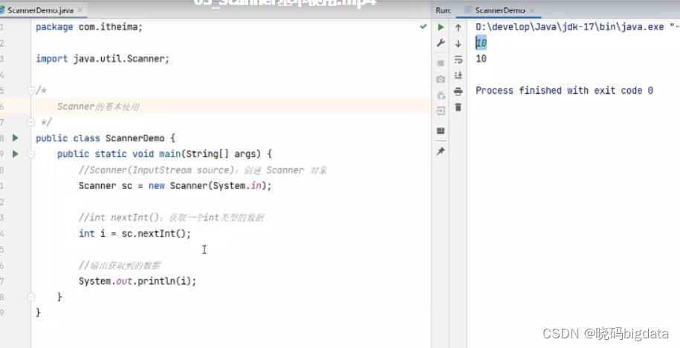Screen dimensions: 680x348
Task: Close the ScannerDemo run tab
Action: [532, 10]
